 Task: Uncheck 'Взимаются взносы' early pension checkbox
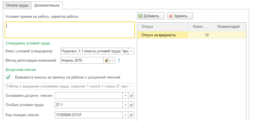(x=8, y=77)
